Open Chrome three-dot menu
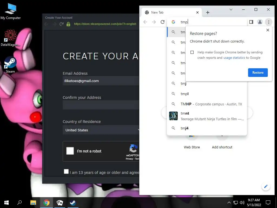This screenshot has height=208, width=277. pos(269,22)
